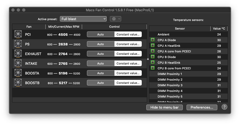Screen dimensions: 240x125
Task: Click the PCI fan icon
Action: tap(18, 34)
